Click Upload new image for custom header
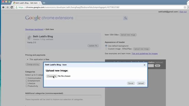The image size is (189, 106). [x=141, y=49]
